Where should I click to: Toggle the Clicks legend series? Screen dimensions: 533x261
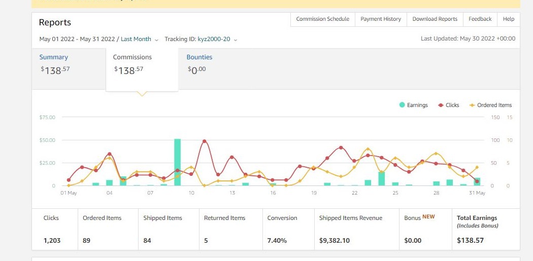click(x=448, y=105)
